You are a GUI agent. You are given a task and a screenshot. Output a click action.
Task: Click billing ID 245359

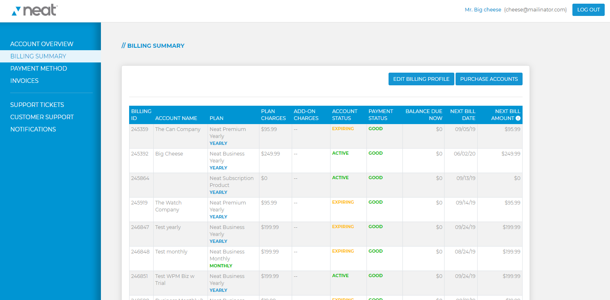click(x=140, y=129)
